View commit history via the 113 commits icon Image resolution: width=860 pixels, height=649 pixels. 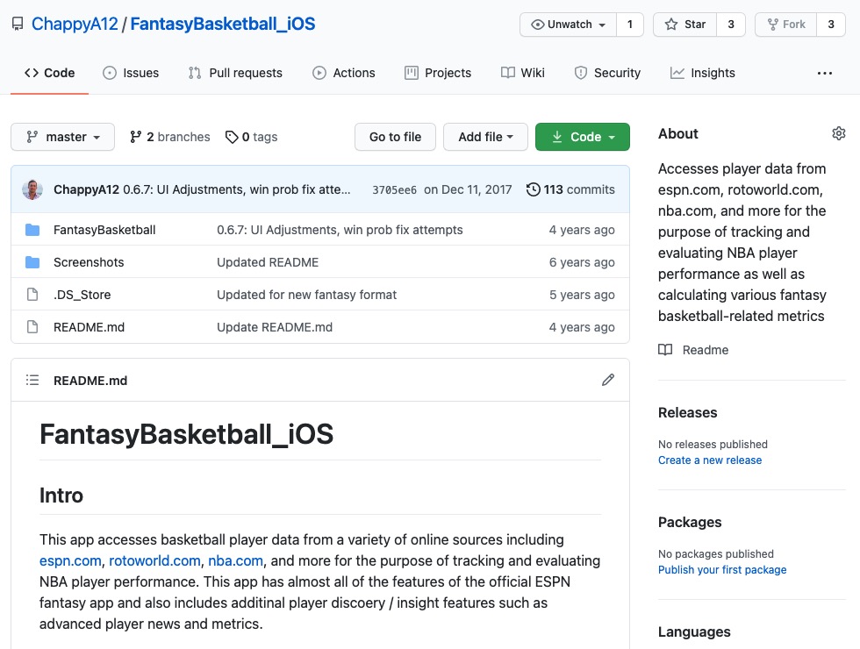[x=534, y=189]
